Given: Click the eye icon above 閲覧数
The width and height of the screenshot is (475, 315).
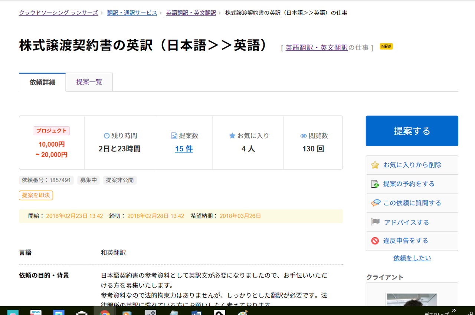Looking at the screenshot, I should click(304, 135).
